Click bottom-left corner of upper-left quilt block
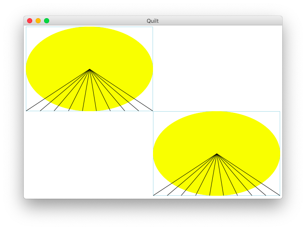This screenshot has height=230, width=306. coord(26,111)
